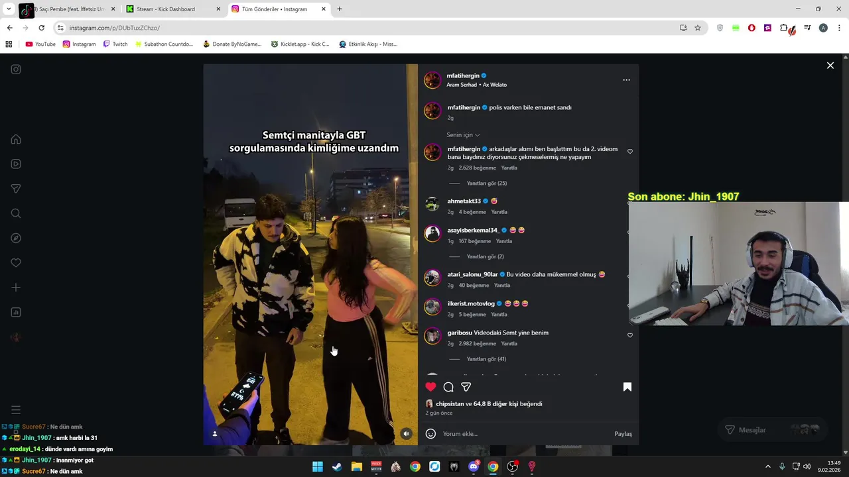Open the Chrome extensions puzzle icon

pos(784,28)
